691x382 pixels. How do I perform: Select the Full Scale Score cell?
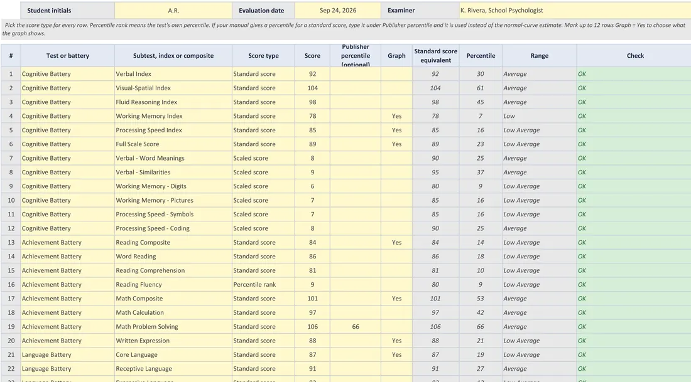click(173, 144)
